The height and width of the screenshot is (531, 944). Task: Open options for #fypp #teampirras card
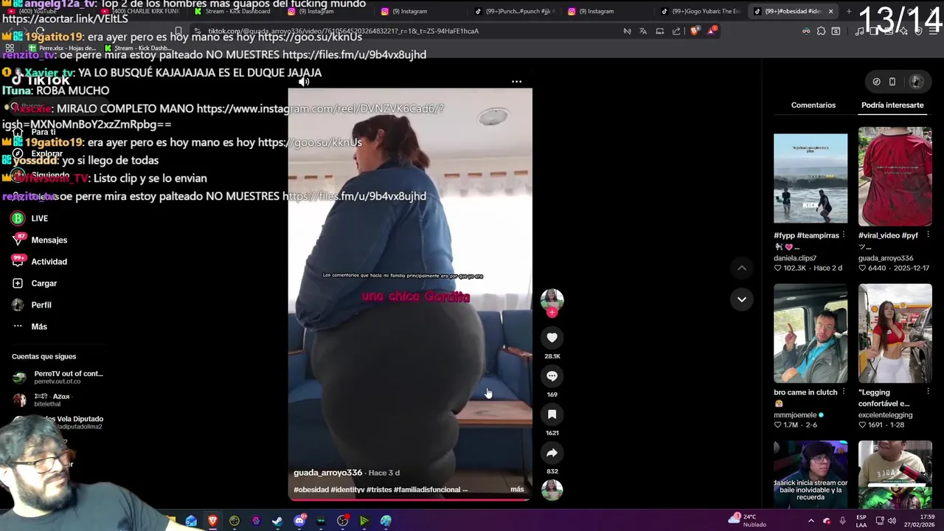coord(844,235)
